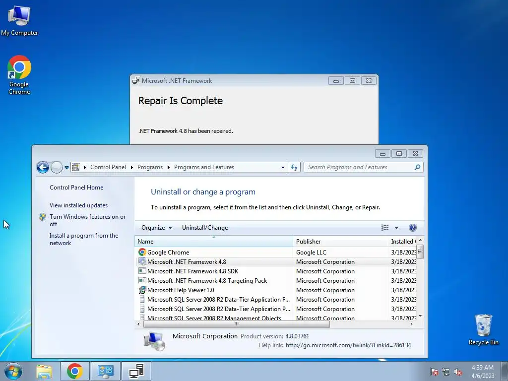Image resolution: width=508 pixels, height=381 pixels.
Task: Open Windows Explorer from taskbar
Action: pyautogui.click(x=44, y=371)
